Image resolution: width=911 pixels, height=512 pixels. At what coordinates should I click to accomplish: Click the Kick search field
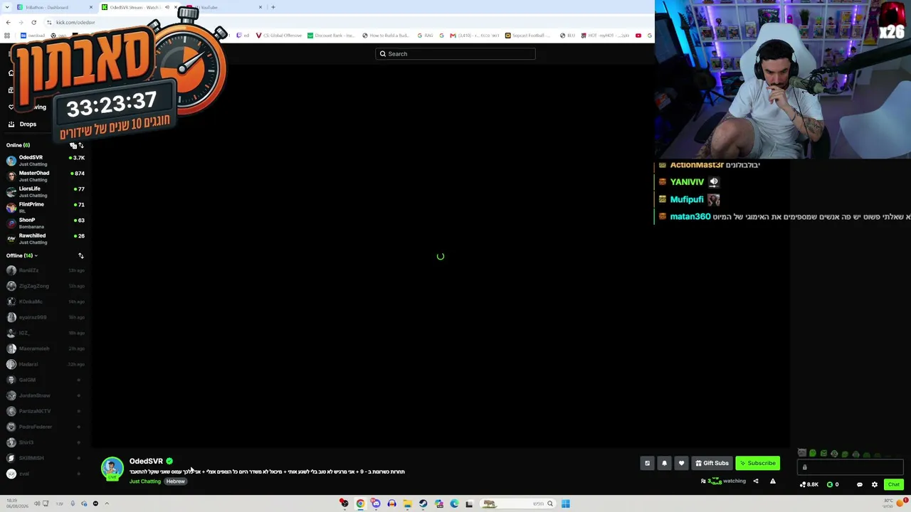point(455,54)
